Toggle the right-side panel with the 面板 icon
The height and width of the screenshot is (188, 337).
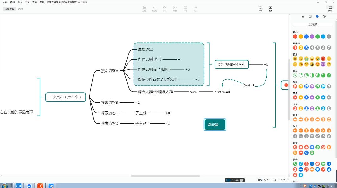click(330, 9)
